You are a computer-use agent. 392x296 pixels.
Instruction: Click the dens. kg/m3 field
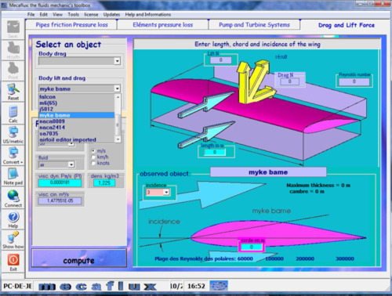[x=104, y=182]
